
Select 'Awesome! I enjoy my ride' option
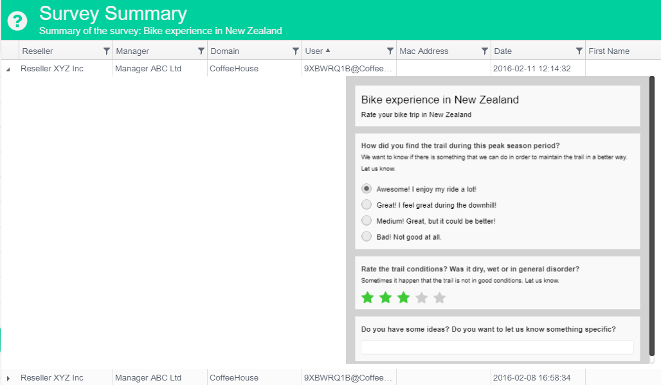click(367, 189)
